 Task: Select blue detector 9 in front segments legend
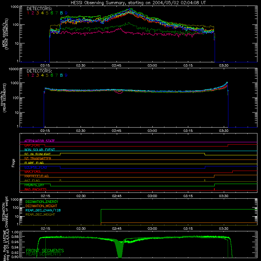click(x=66, y=13)
